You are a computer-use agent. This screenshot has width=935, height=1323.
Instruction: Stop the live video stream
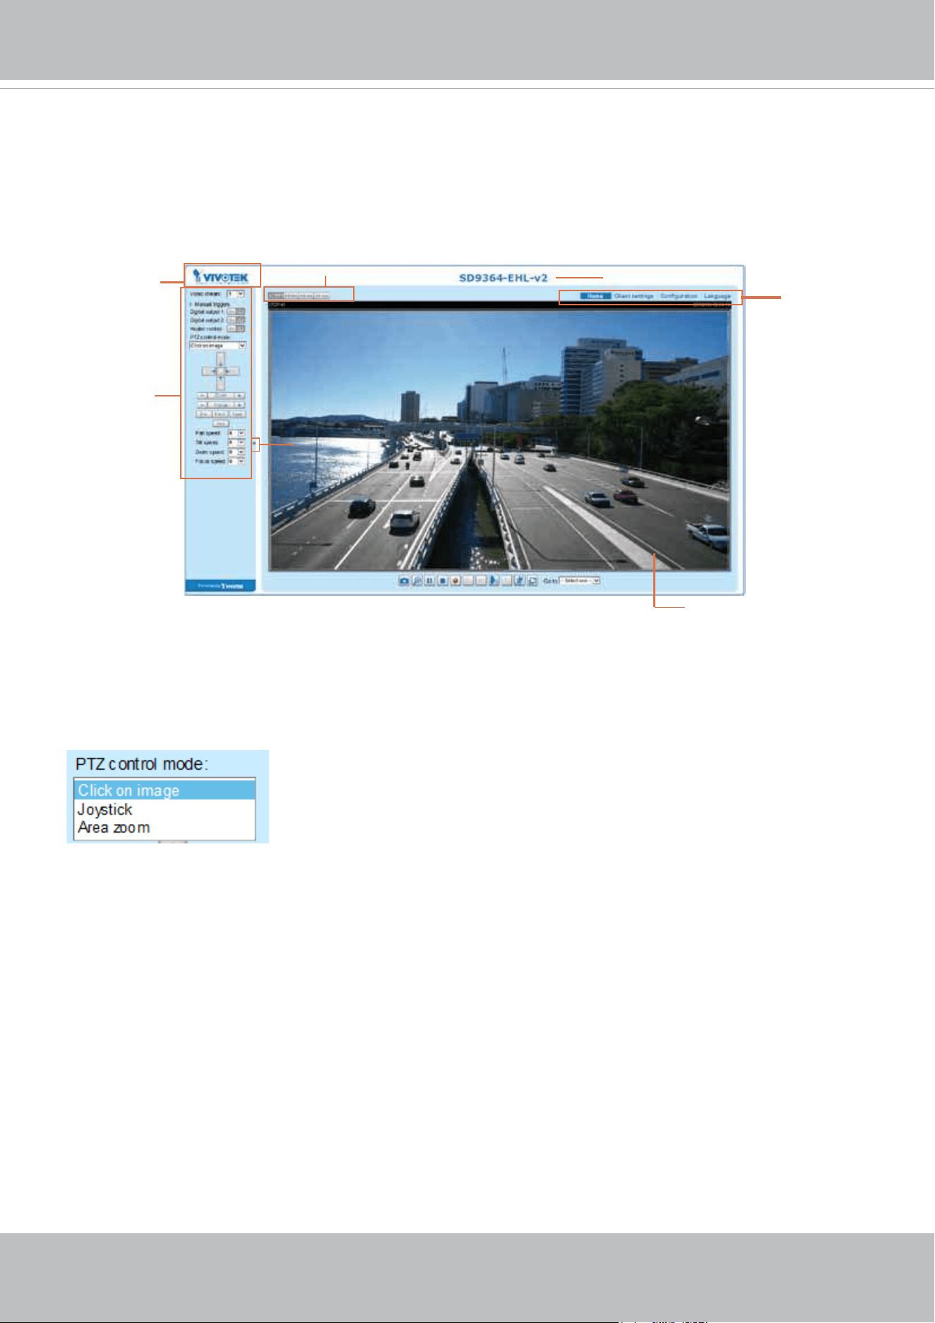point(443,581)
